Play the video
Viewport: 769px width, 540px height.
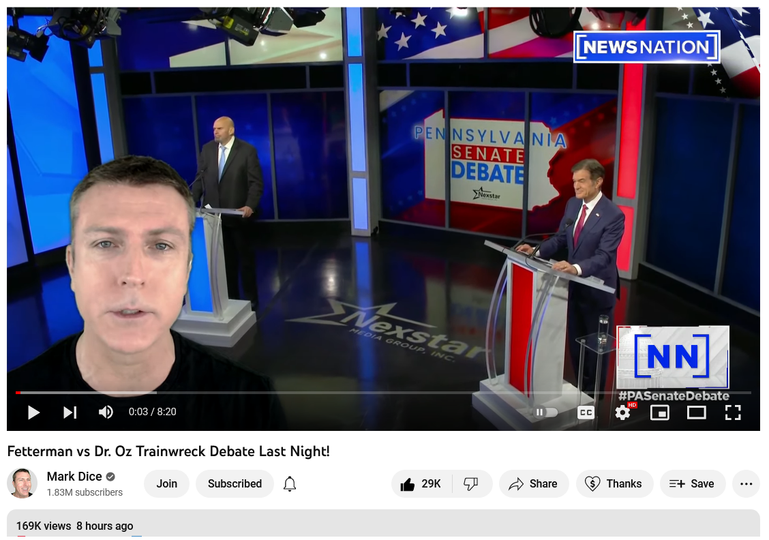pos(33,412)
